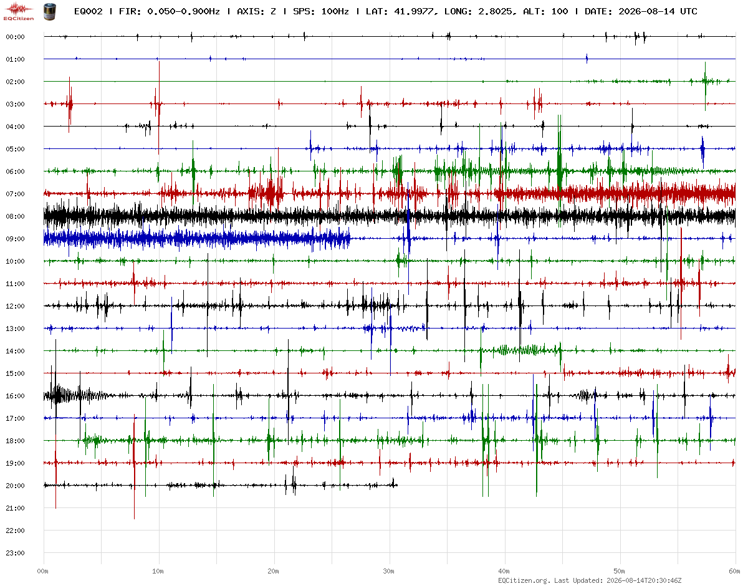This screenshot has width=748, height=586.
Task: Click the SPS: 100Hz label
Action: (320, 11)
